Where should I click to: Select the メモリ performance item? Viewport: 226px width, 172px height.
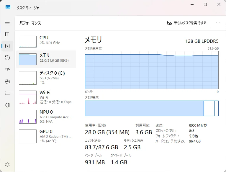(x=46, y=59)
